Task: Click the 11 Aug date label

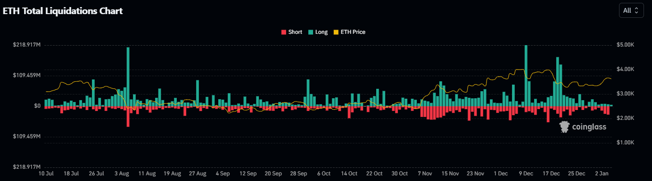Action: point(147,173)
